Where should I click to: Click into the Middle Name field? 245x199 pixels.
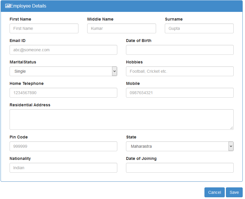click(122, 28)
